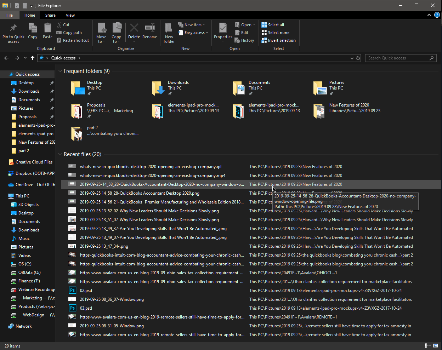Open OneDrive in the navigation pane
Image resolution: width=442 pixels, height=350 pixels.
32,185
